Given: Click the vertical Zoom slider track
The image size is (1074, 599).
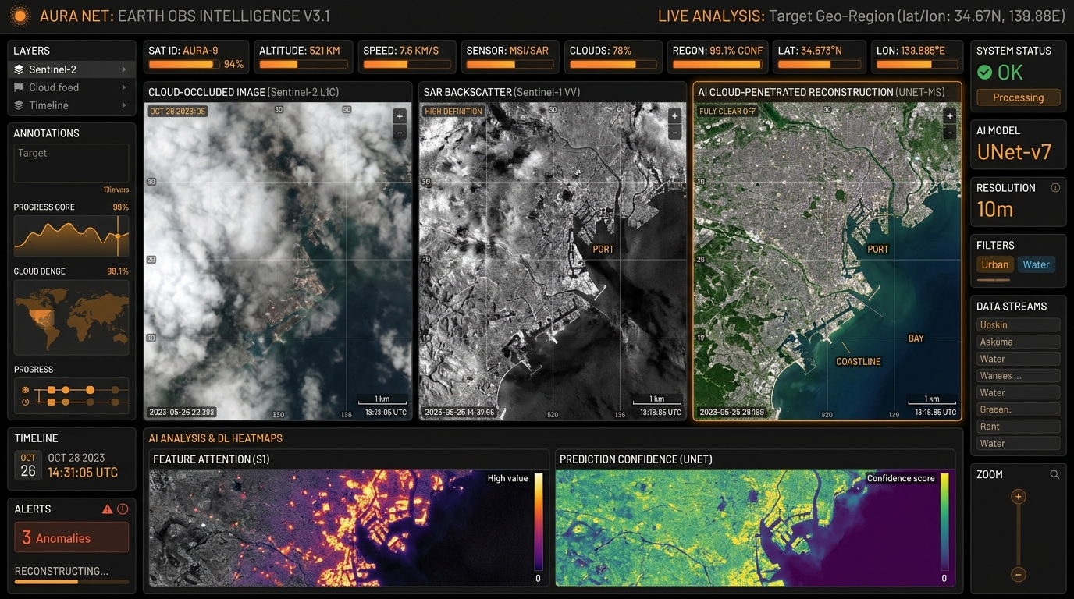Looking at the screenshot, I should (x=1018, y=536).
